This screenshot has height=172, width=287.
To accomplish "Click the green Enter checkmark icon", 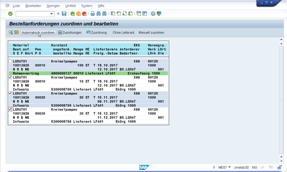I will 10,14.
